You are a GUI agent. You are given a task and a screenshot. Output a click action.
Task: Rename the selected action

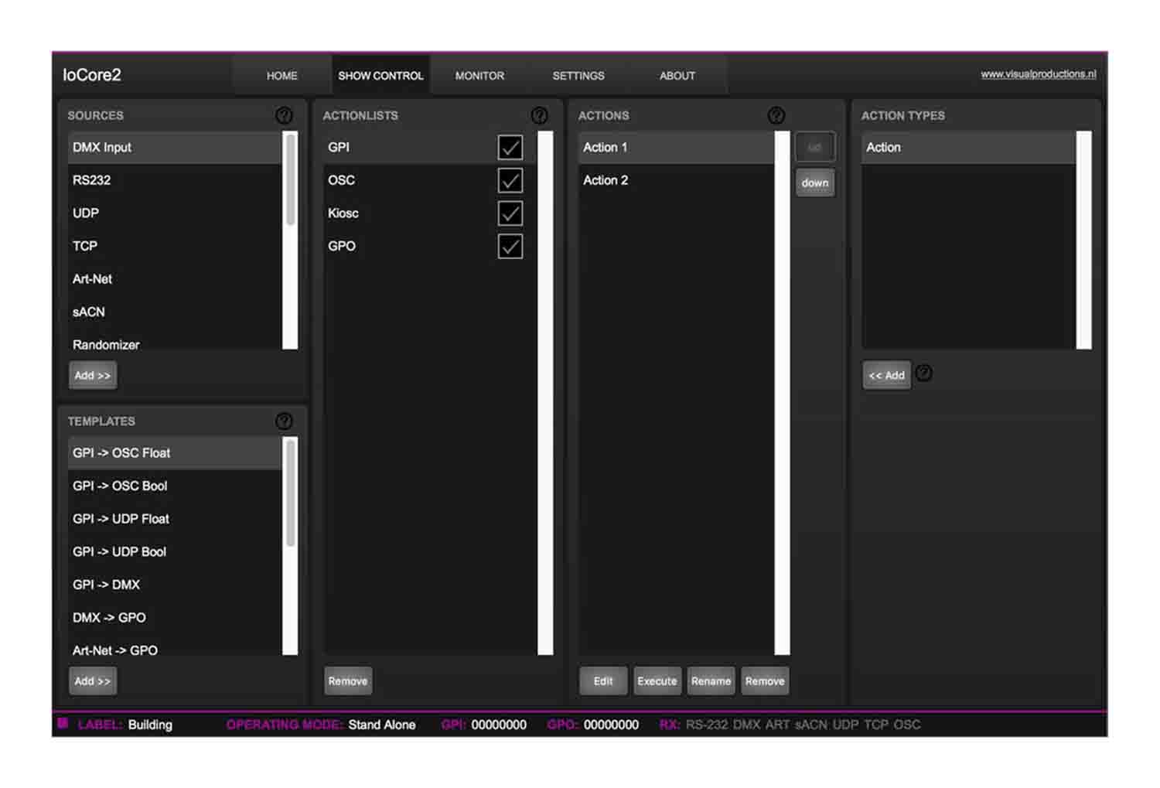point(711,681)
